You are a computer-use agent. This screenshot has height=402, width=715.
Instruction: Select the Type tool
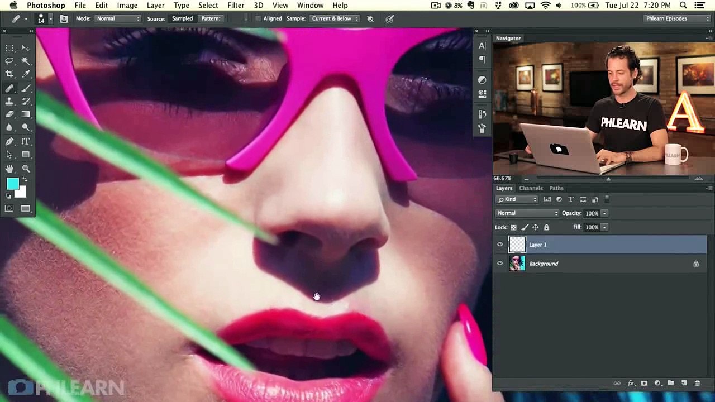click(x=26, y=142)
